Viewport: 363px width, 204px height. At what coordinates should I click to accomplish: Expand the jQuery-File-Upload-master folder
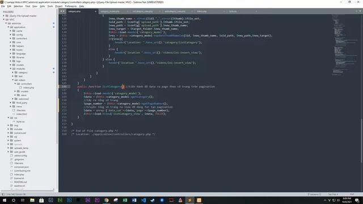coord(4,16)
